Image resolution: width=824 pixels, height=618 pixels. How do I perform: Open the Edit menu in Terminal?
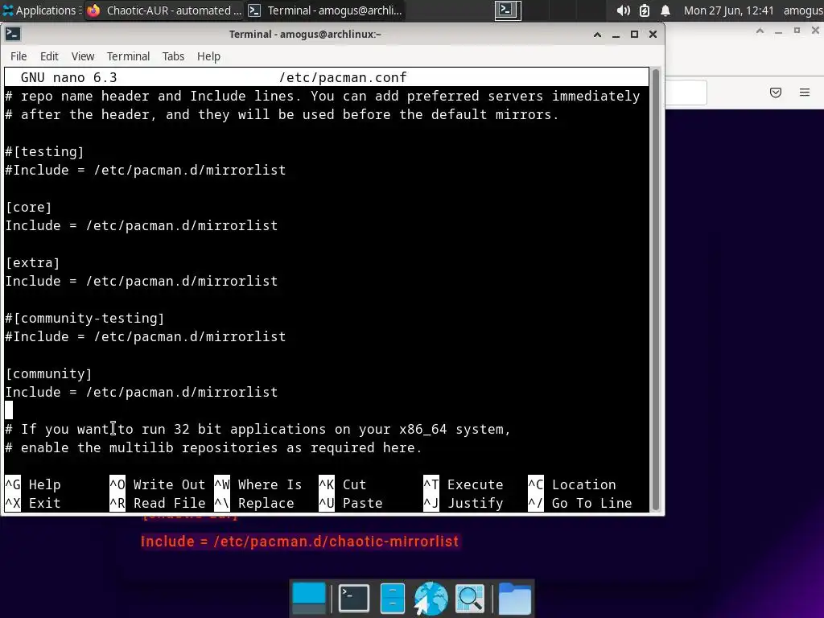click(49, 56)
